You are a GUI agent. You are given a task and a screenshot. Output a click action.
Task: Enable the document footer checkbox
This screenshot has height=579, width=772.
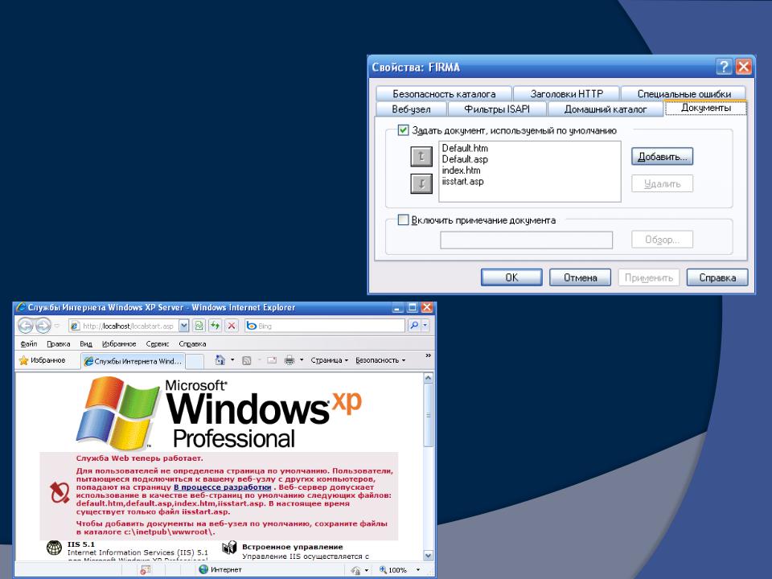403,220
